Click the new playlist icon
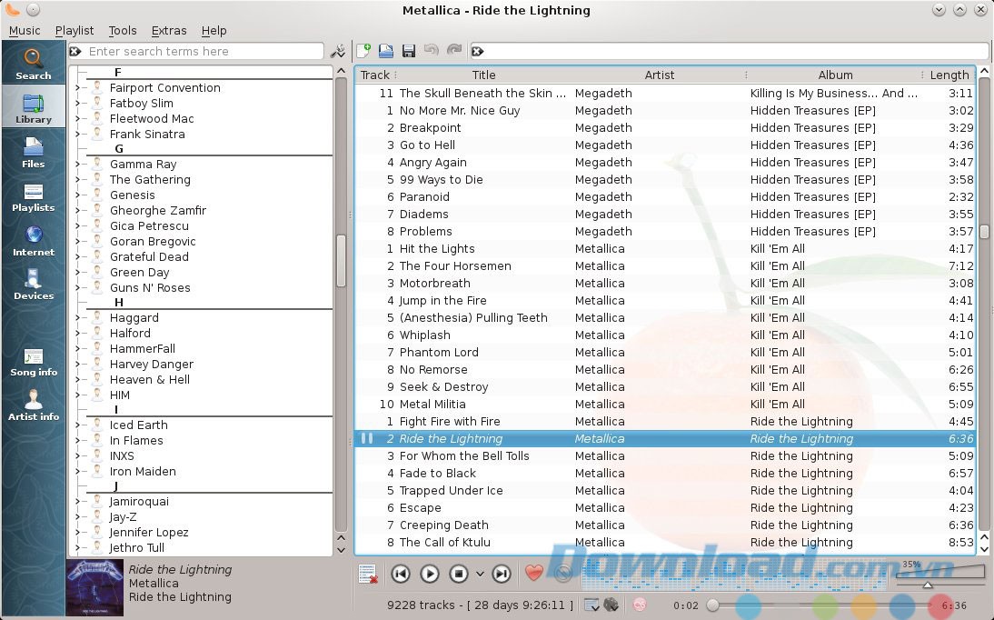This screenshot has width=994, height=620. pyautogui.click(x=364, y=51)
